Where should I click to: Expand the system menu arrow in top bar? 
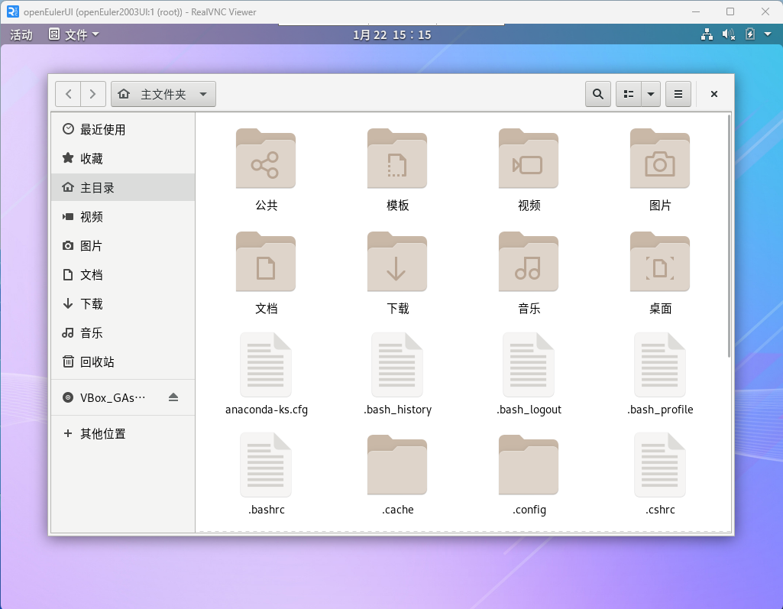768,34
